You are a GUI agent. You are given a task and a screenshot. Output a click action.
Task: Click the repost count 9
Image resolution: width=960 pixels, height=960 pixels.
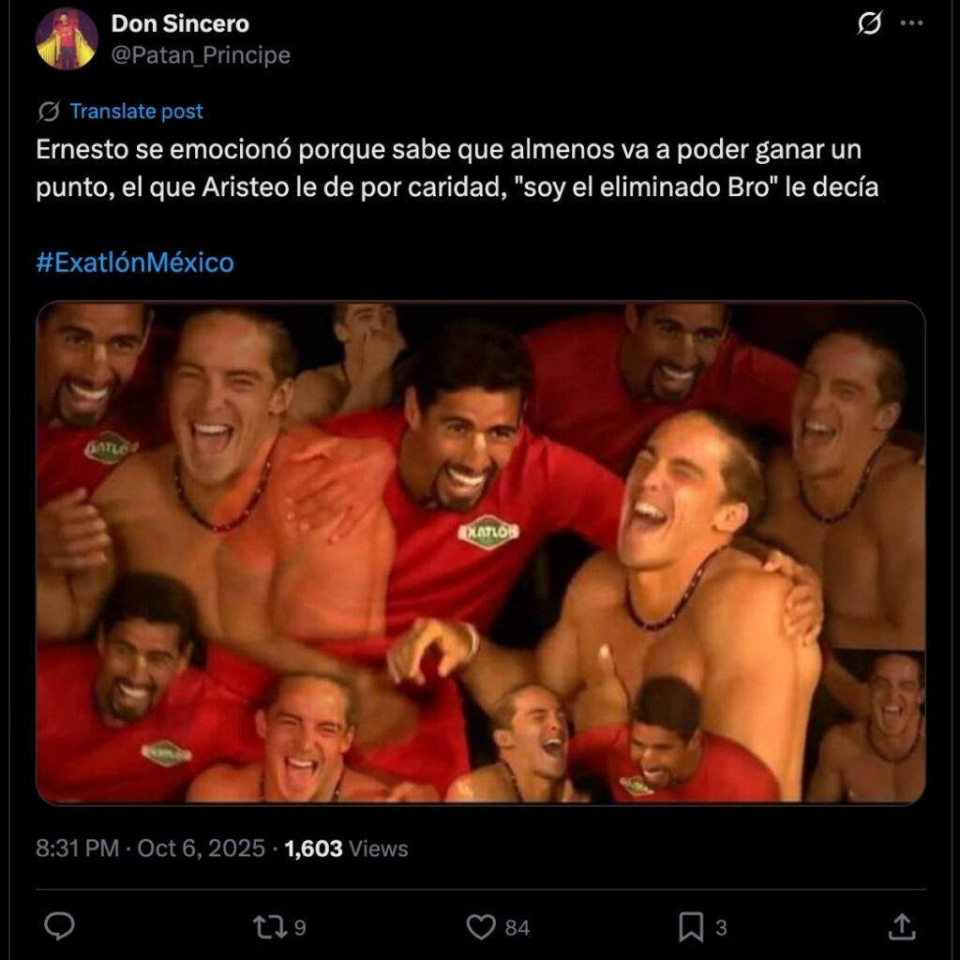pyautogui.click(x=300, y=928)
